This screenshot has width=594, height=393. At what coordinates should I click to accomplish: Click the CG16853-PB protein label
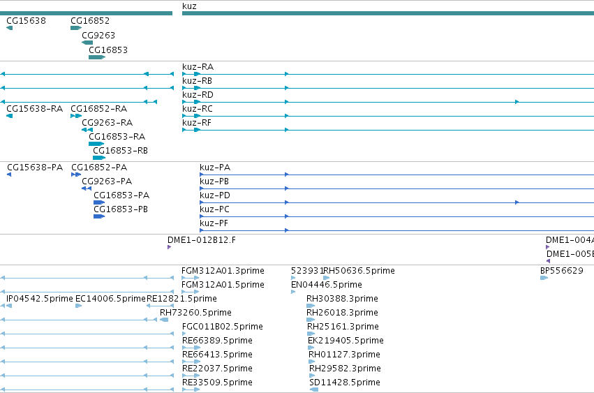tap(121, 209)
